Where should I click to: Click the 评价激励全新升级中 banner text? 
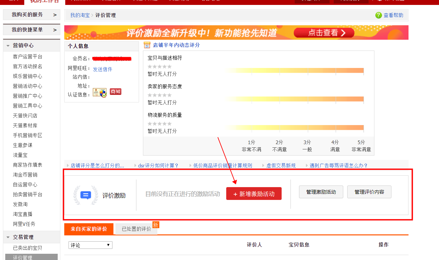202,33
